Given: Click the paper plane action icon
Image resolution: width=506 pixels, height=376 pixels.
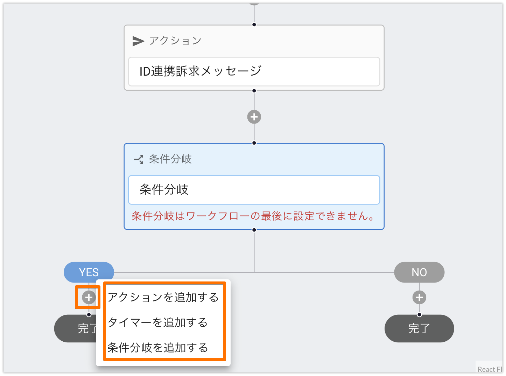Looking at the screenshot, I should [138, 41].
